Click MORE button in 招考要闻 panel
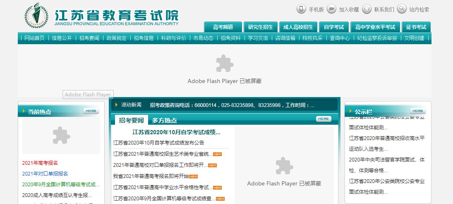Image resolution: width=453 pixels, height=204 pixels. point(324,119)
